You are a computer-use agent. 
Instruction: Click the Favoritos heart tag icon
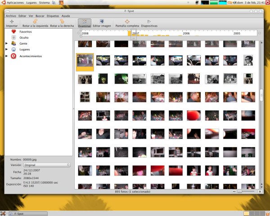click(13, 31)
